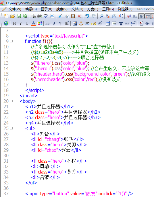Click the font settings Aa icon
Screen dimensions: 154x197
click(x=128, y=16)
